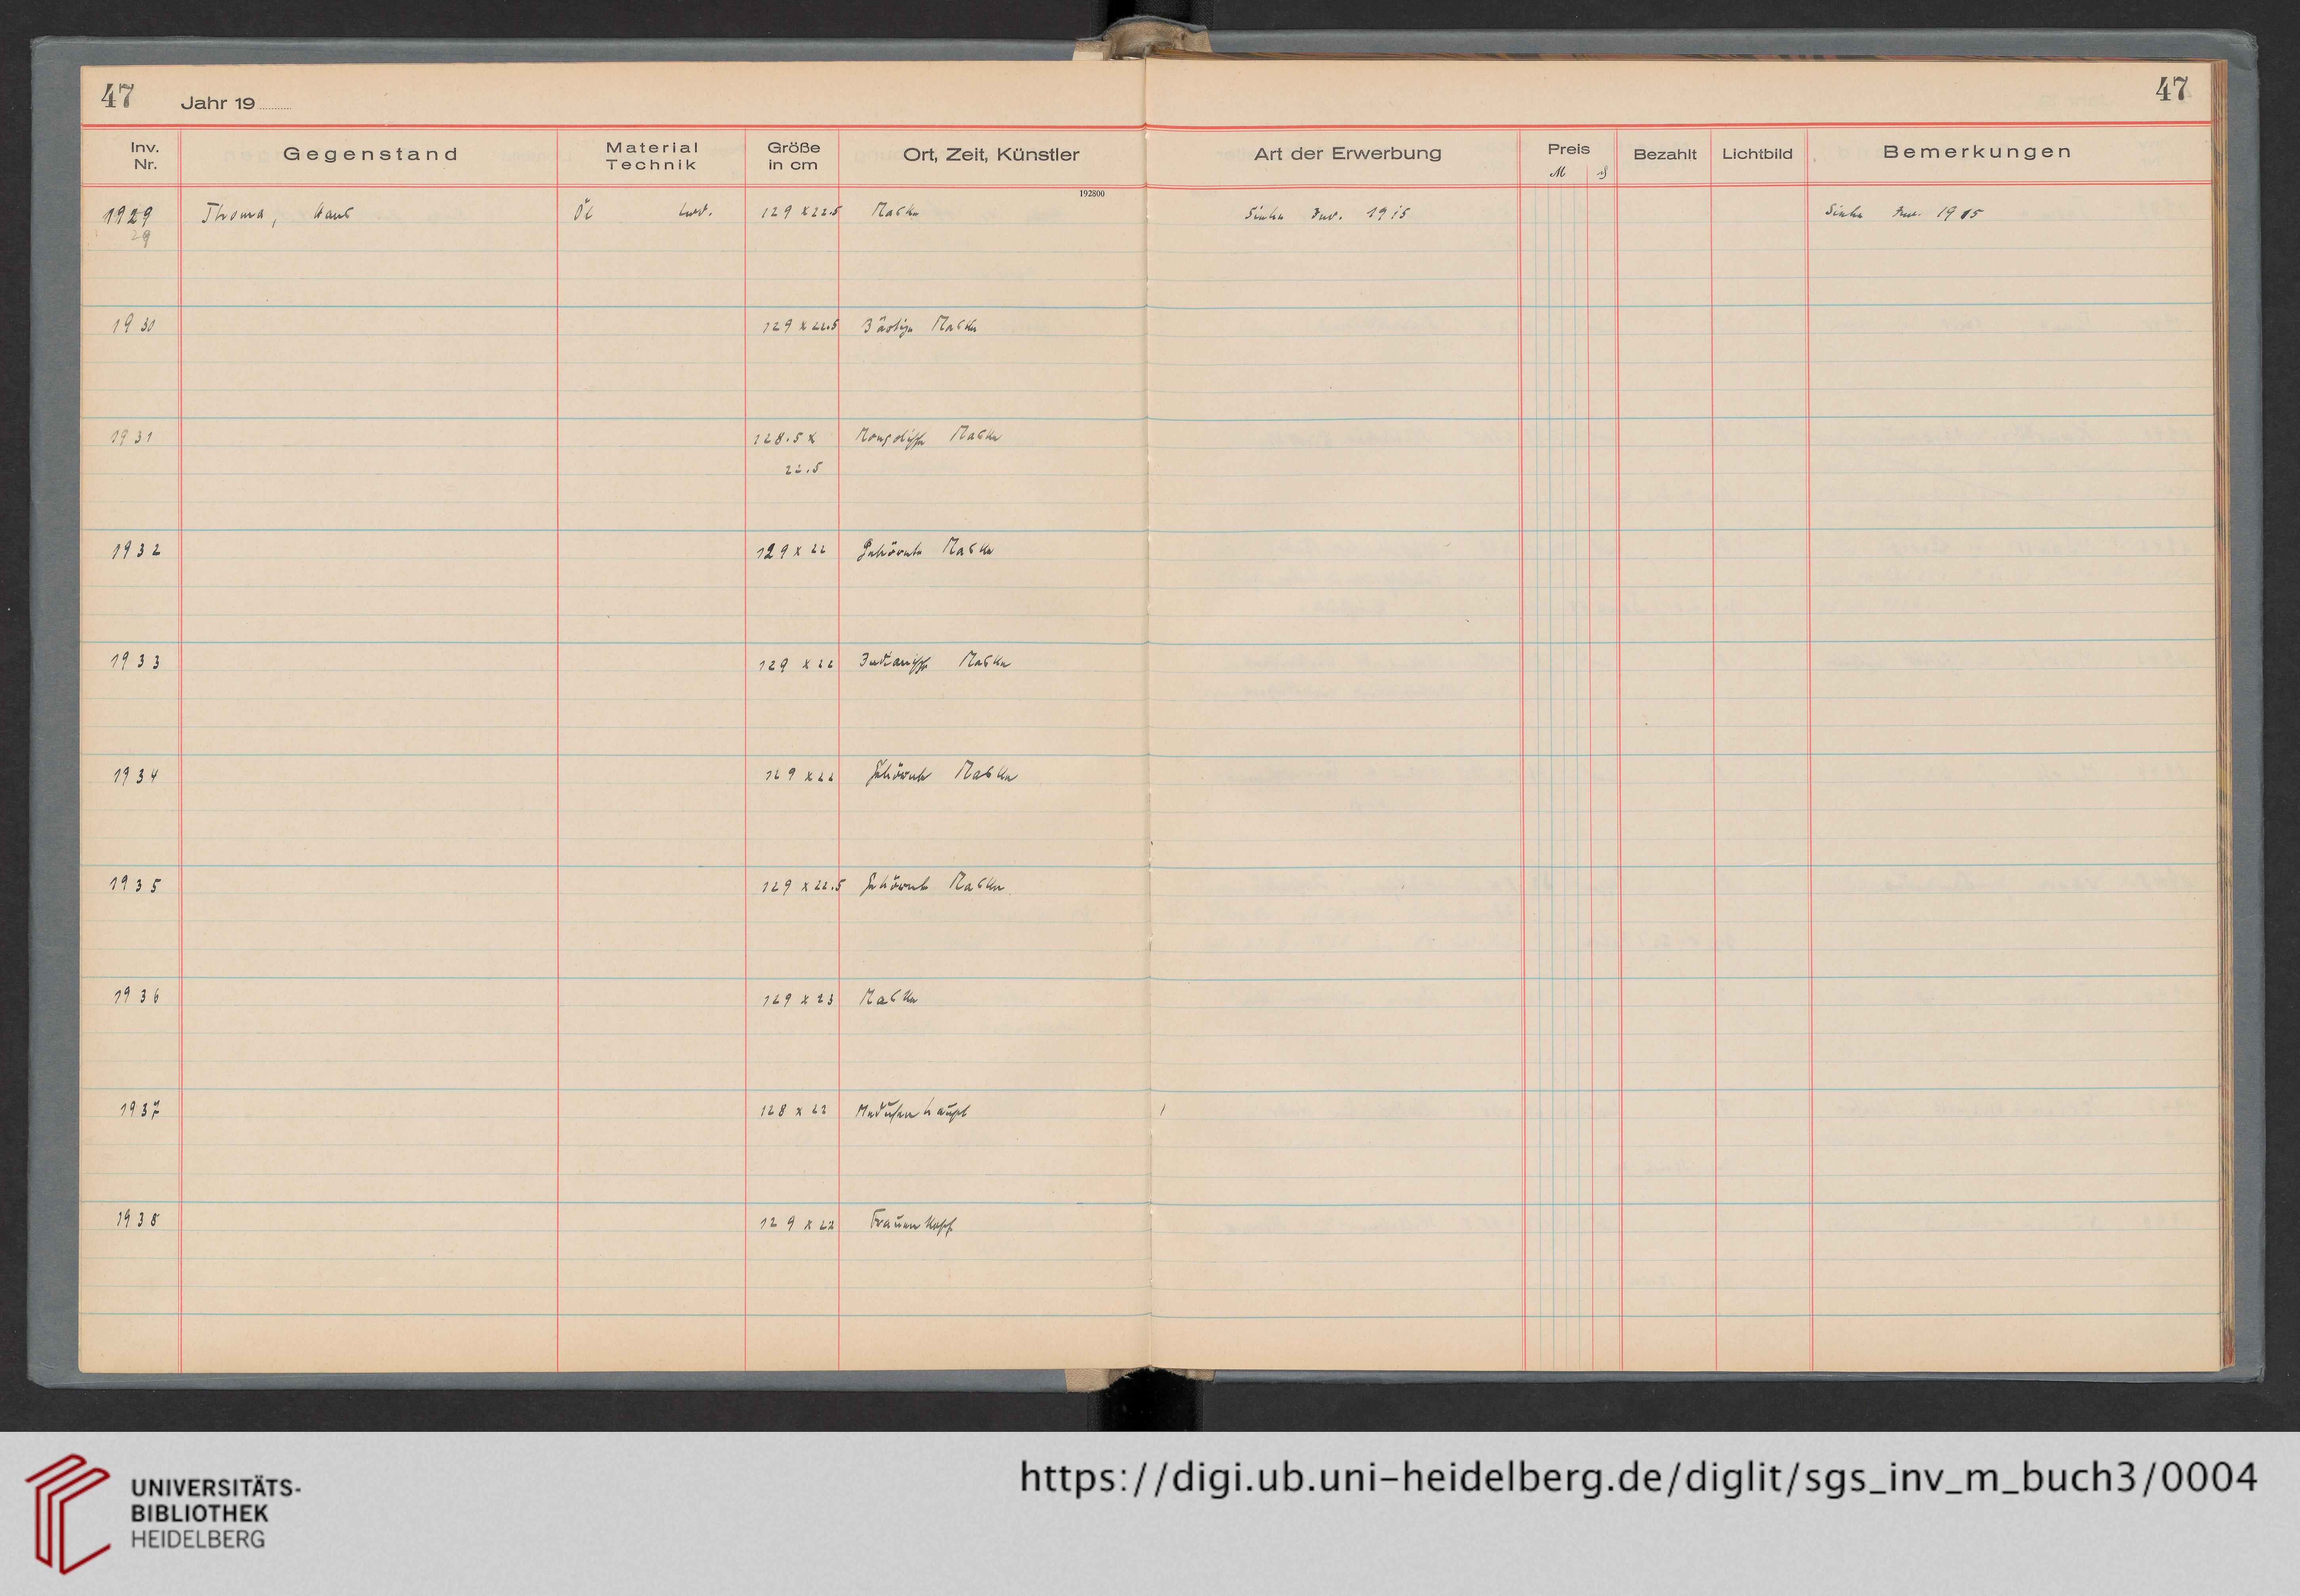Click the Bezahlt column header

point(1664,154)
